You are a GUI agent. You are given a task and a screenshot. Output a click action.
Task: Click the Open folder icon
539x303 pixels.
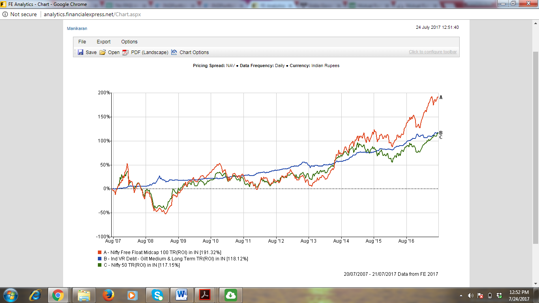[x=103, y=52]
